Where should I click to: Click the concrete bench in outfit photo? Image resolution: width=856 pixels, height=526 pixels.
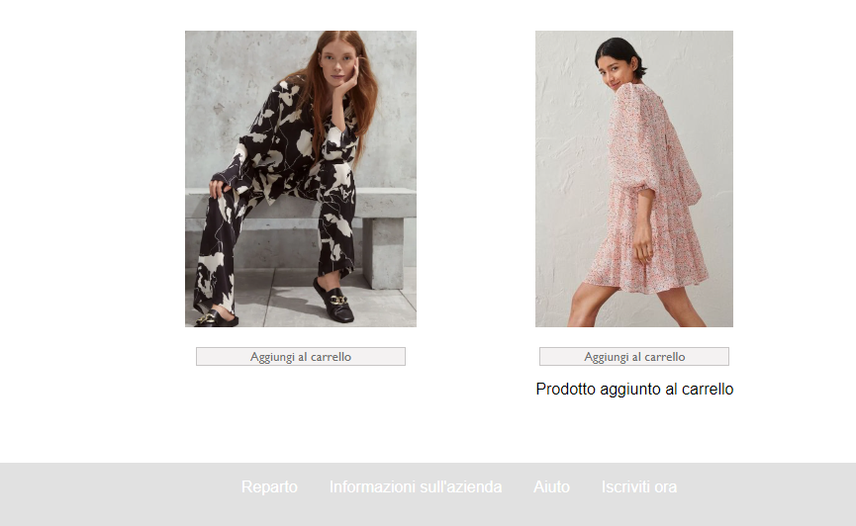382,229
